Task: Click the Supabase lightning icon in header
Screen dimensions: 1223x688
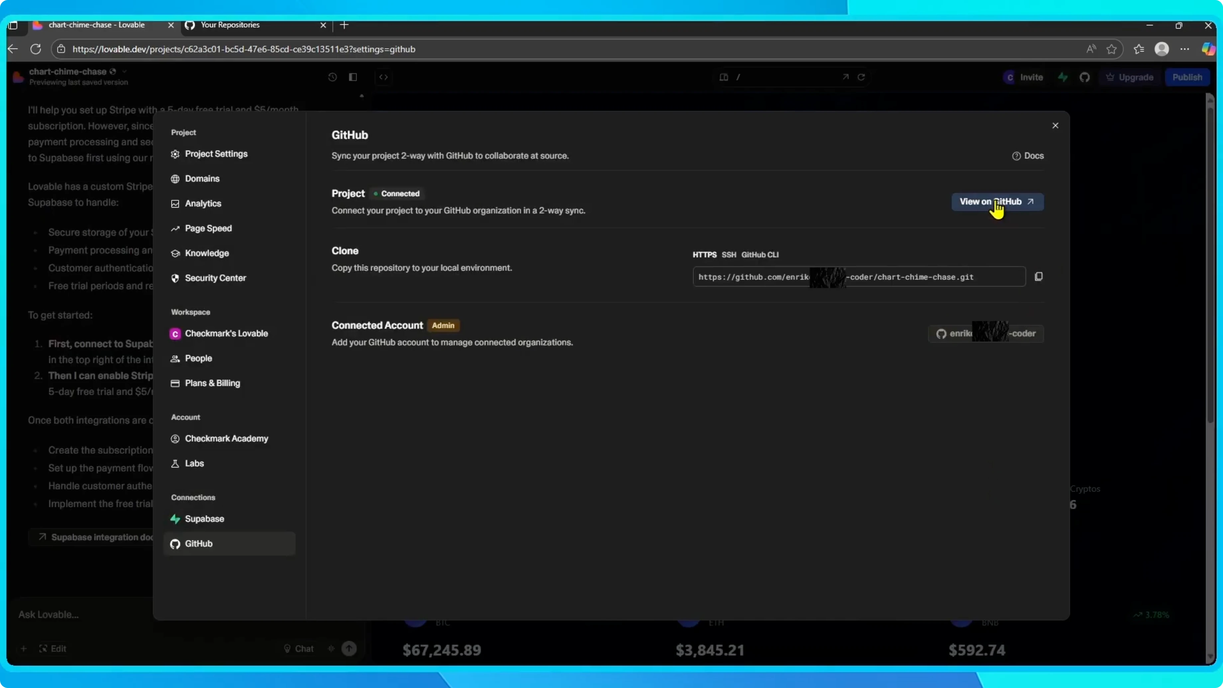Action: (1063, 77)
